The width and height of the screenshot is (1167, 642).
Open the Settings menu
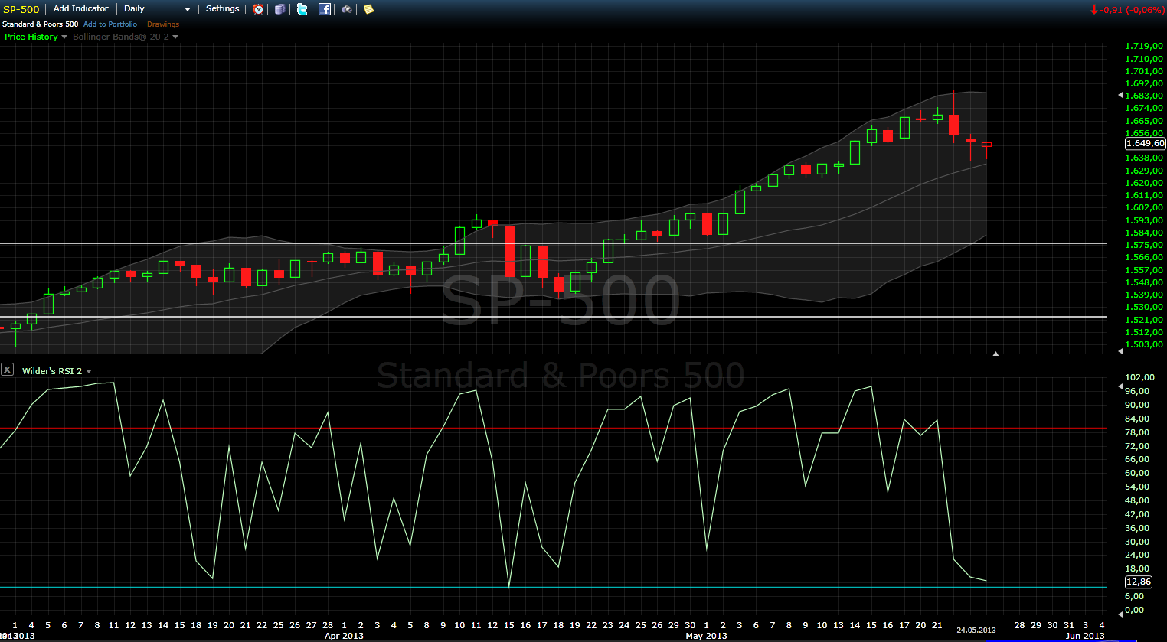[x=222, y=8]
